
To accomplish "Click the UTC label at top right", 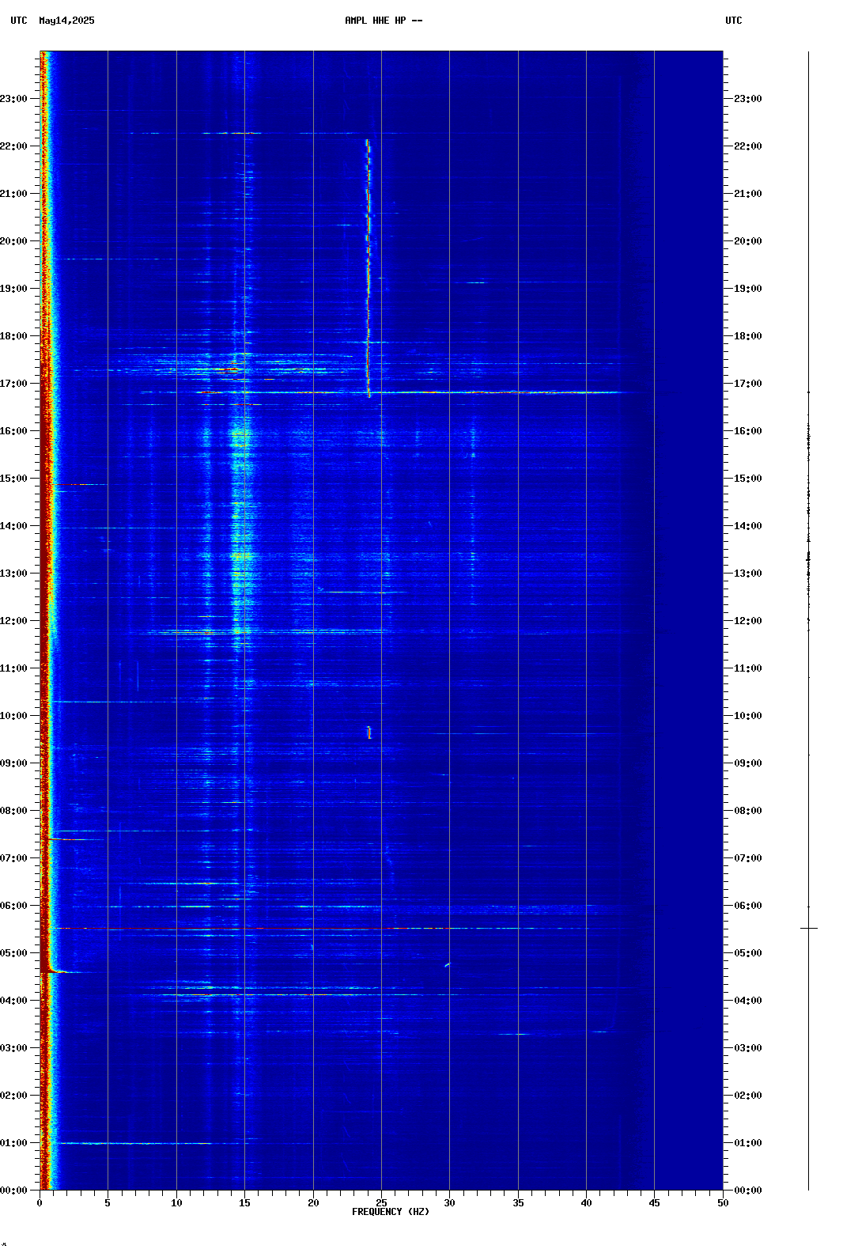I will click(734, 21).
